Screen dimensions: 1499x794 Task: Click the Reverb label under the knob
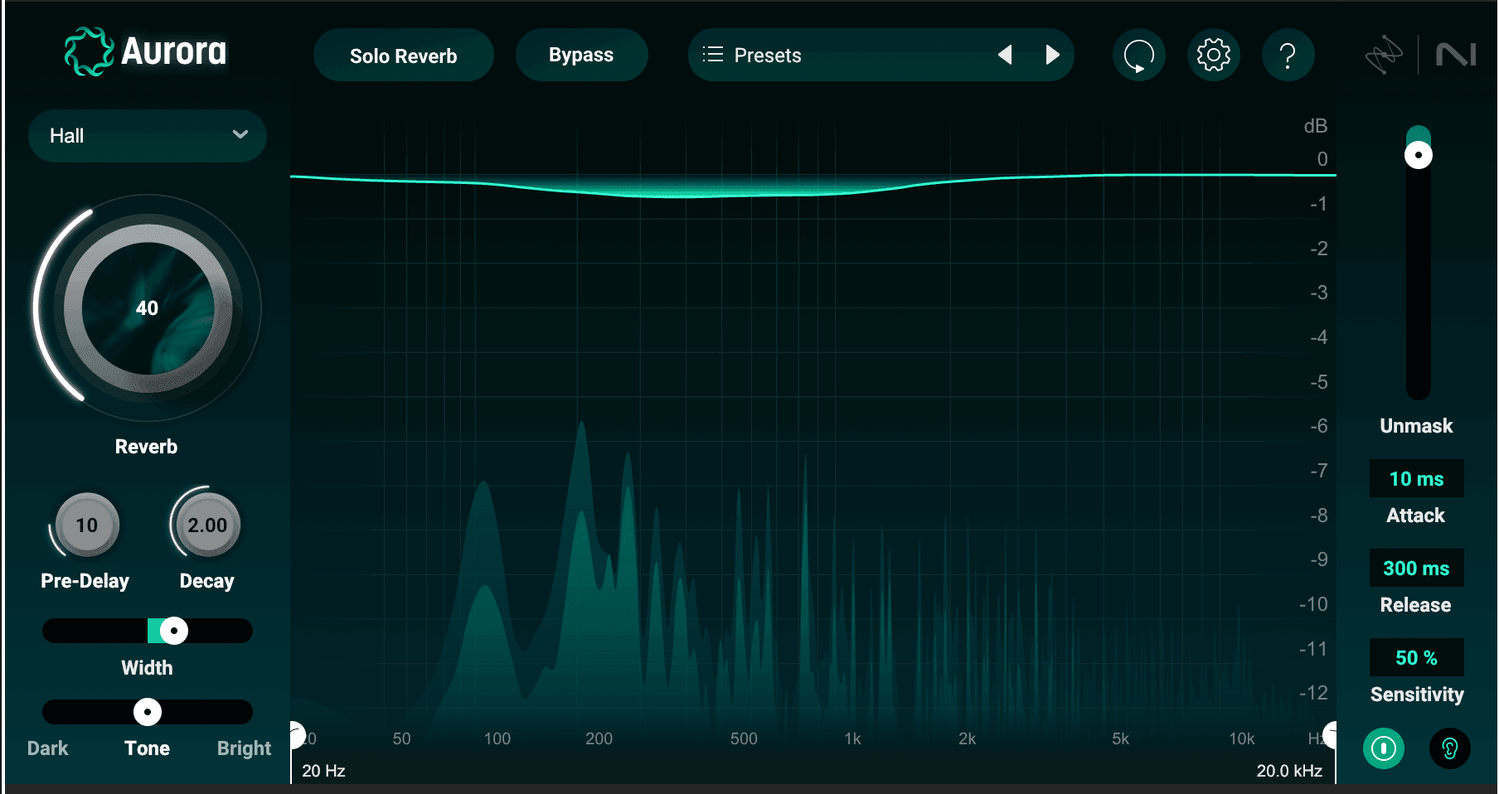(146, 447)
